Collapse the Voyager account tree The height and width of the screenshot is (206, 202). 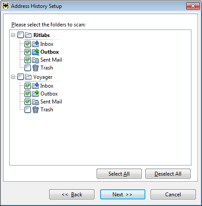tap(13, 77)
